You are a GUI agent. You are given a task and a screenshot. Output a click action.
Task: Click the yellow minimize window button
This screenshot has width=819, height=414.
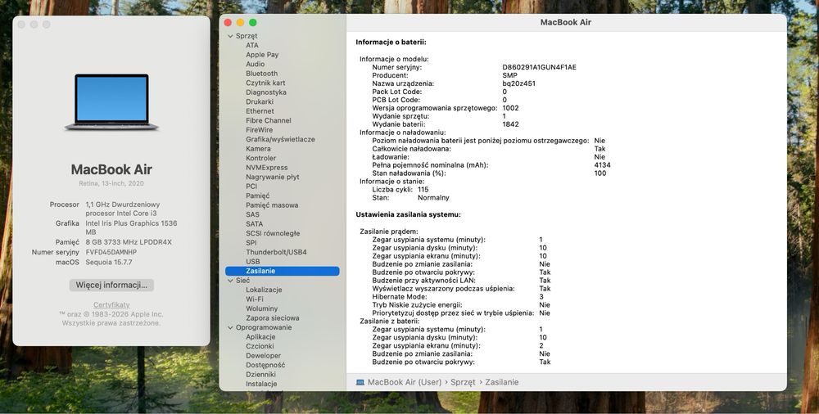[240, 22]
